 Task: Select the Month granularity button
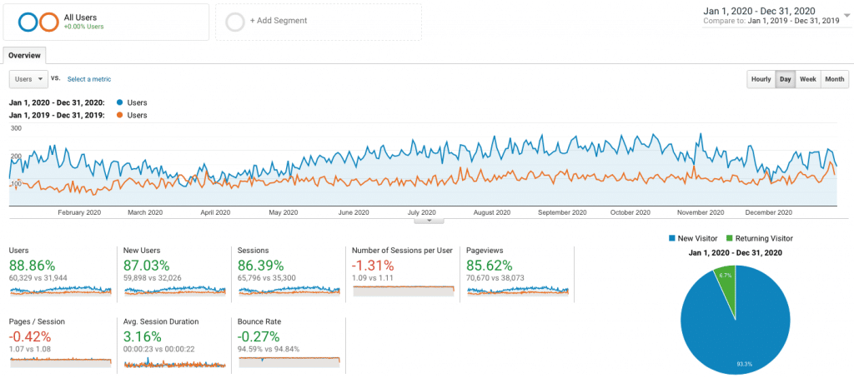tap(834, 79)
